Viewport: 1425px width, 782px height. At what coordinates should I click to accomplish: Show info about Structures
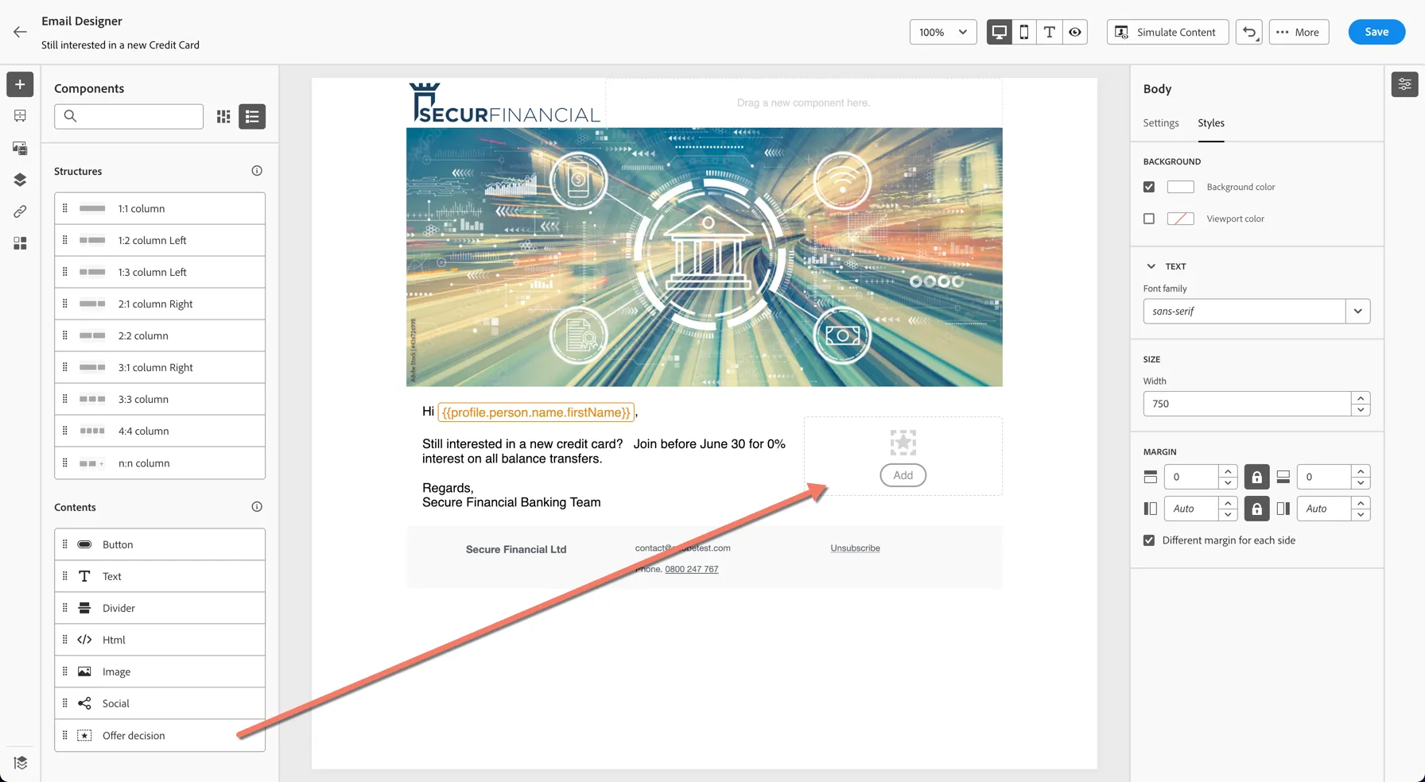click(257, 171)
